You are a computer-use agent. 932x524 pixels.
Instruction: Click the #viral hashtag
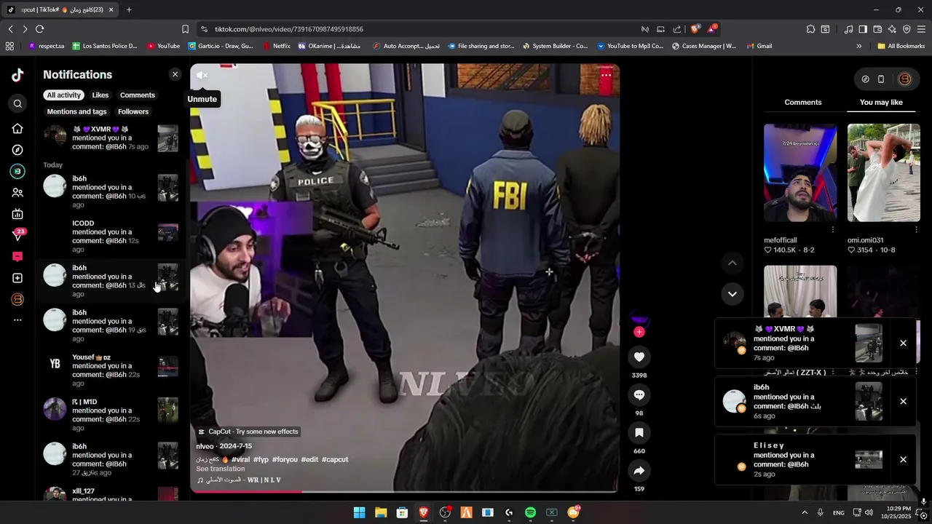coord(240,460)
